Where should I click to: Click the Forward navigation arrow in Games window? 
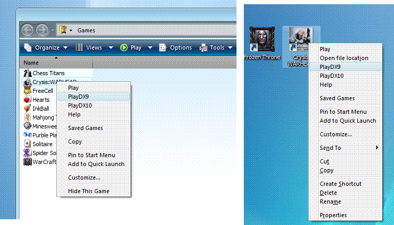point(42,30)
